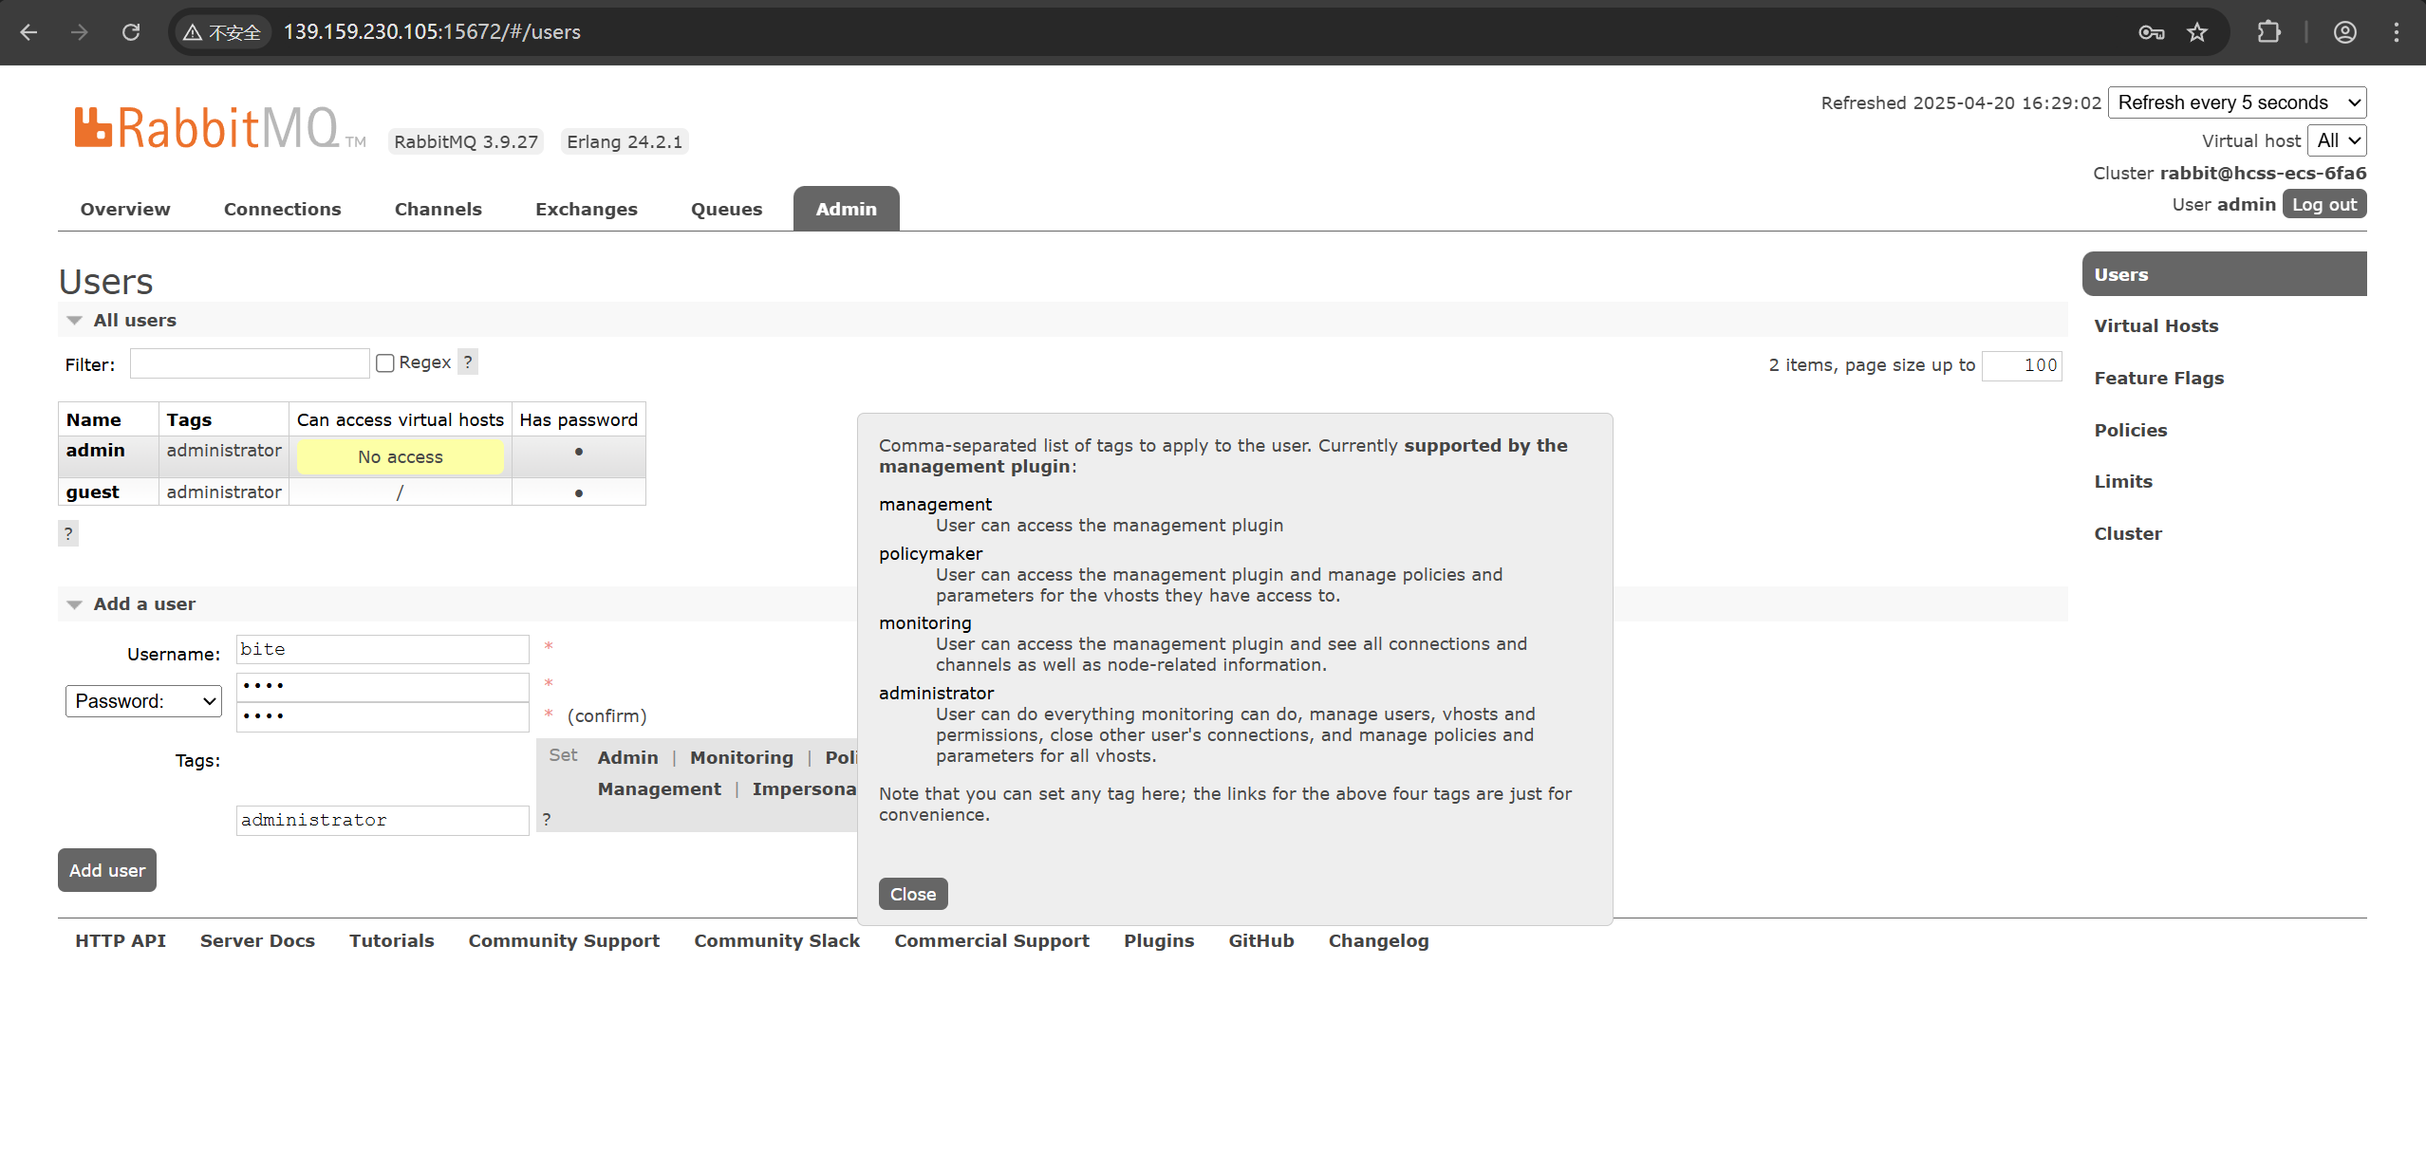Image resolution: width=2426 pixels, height=1150 pixels.
Task: Open the Refresh every 5 seconds dropdown
Action: coord(2236,102)
